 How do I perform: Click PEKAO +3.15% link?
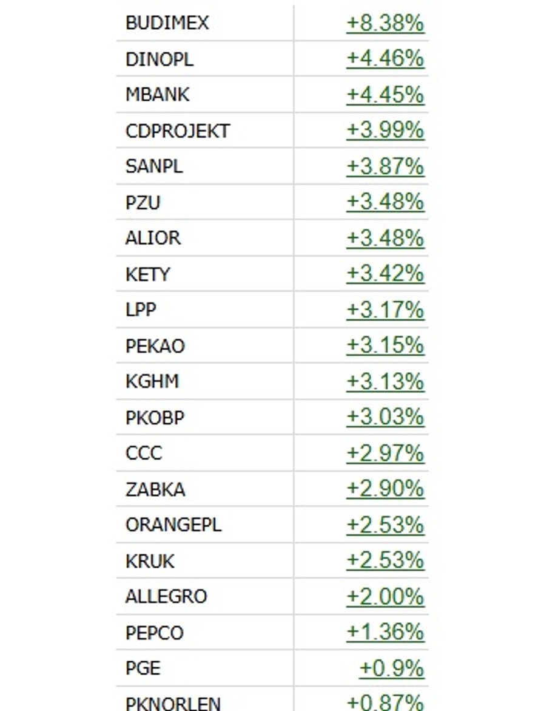385,345
